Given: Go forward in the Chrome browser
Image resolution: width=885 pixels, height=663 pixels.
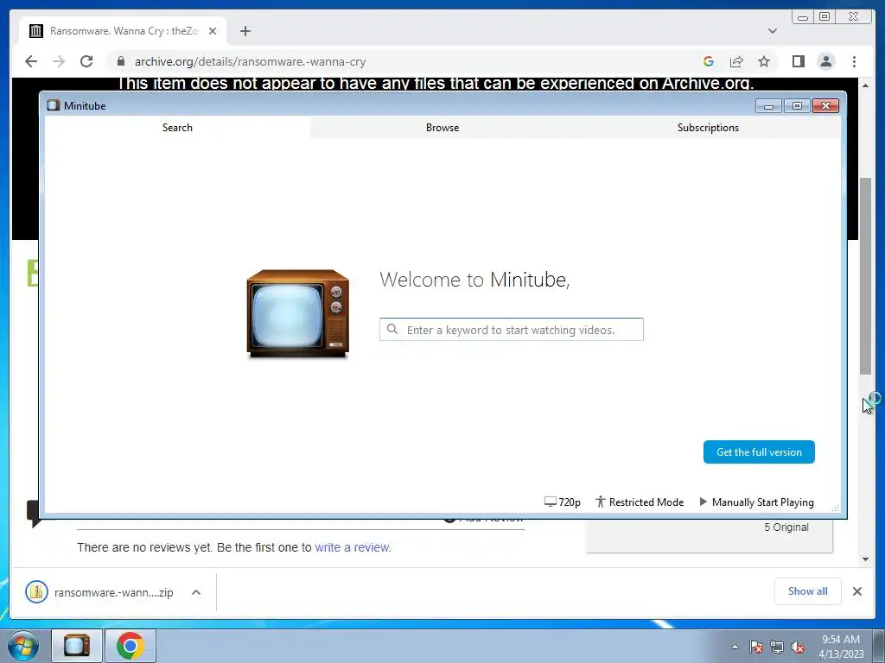Looking at the screenshot, I should 59,61.
